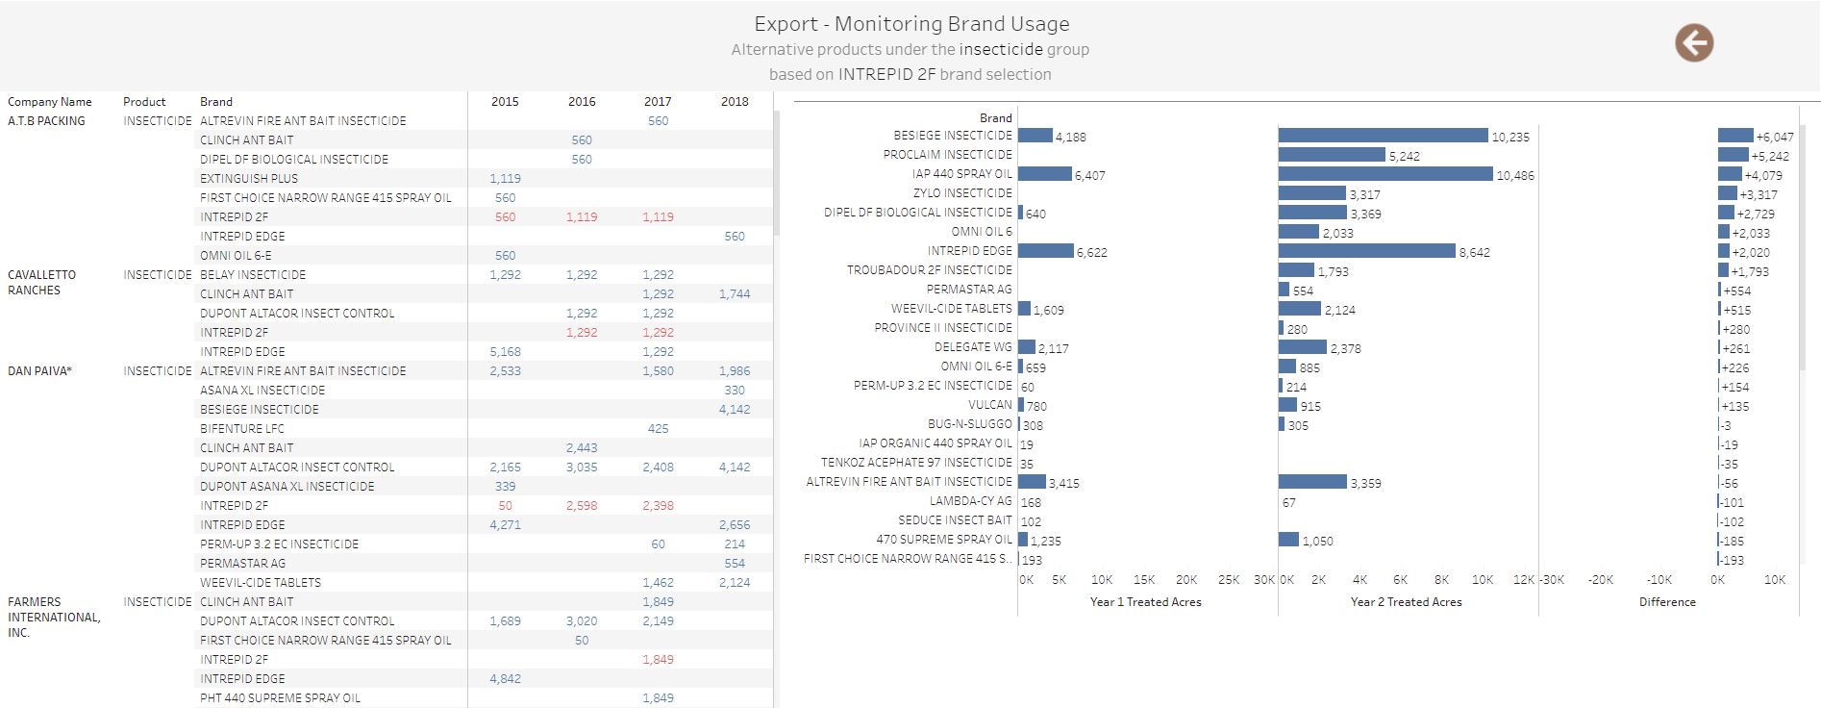Click the Year 2 Treated Acres axis title
The height and width of the screenshot is (708, 1821).
click(1406, 601)
